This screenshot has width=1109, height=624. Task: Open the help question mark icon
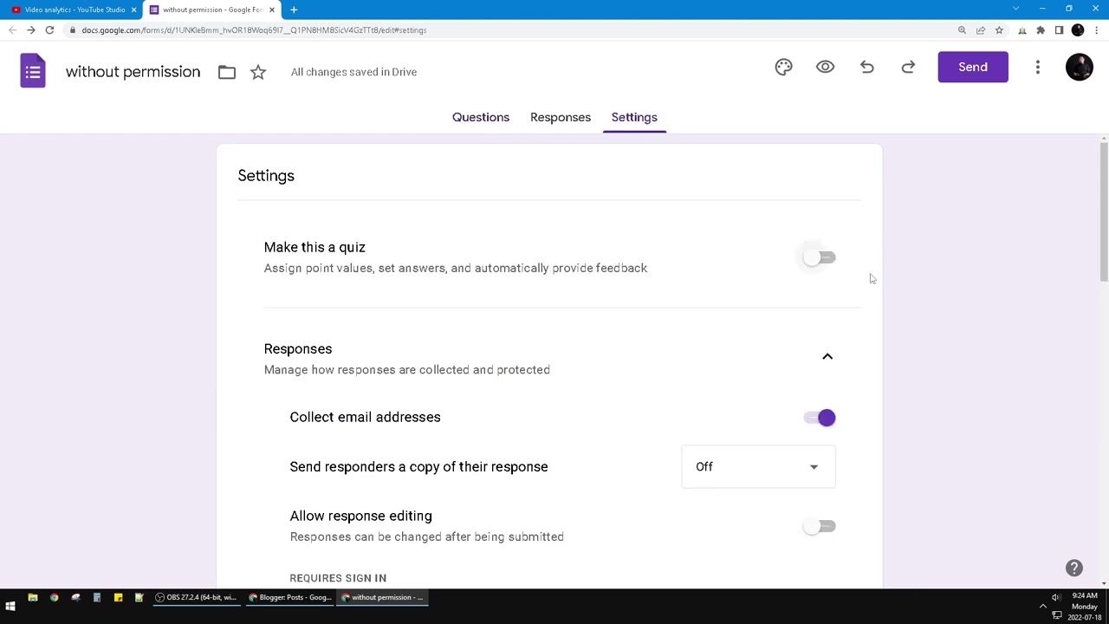pos(1073,568)
